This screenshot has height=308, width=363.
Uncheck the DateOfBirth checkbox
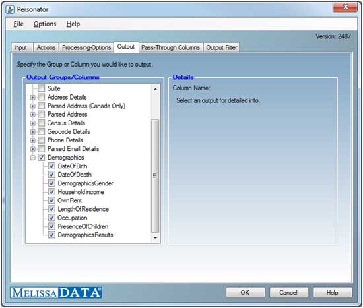pos(51,166)
